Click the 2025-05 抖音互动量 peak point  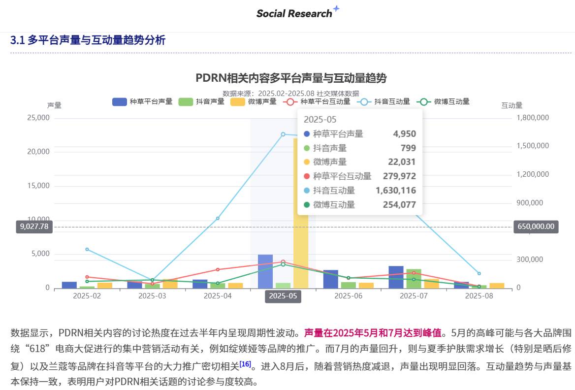coord(283,134)
